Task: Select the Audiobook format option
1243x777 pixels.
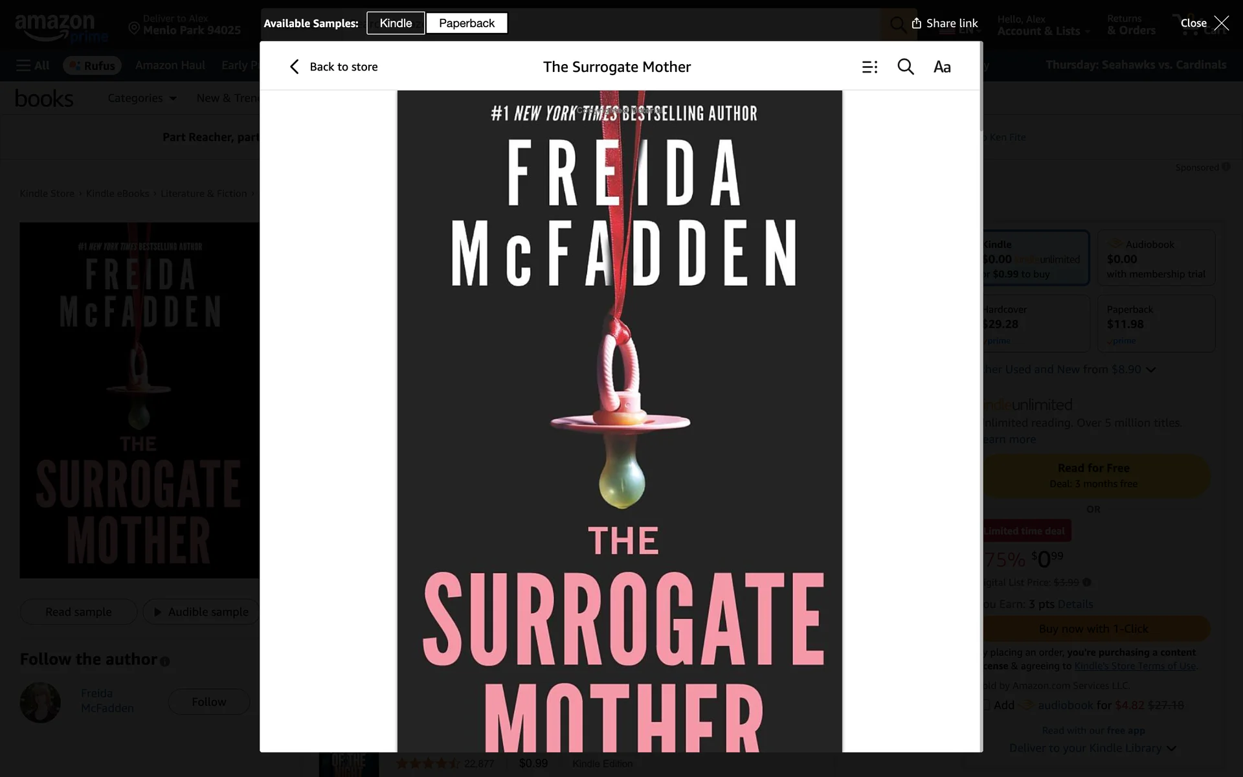Action: (x=1156, y=258)
